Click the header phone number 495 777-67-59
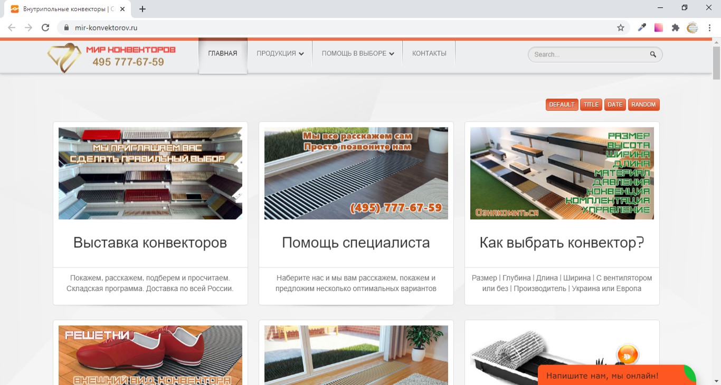The width and height of the screenshot is (721, 385). [128, 62]
